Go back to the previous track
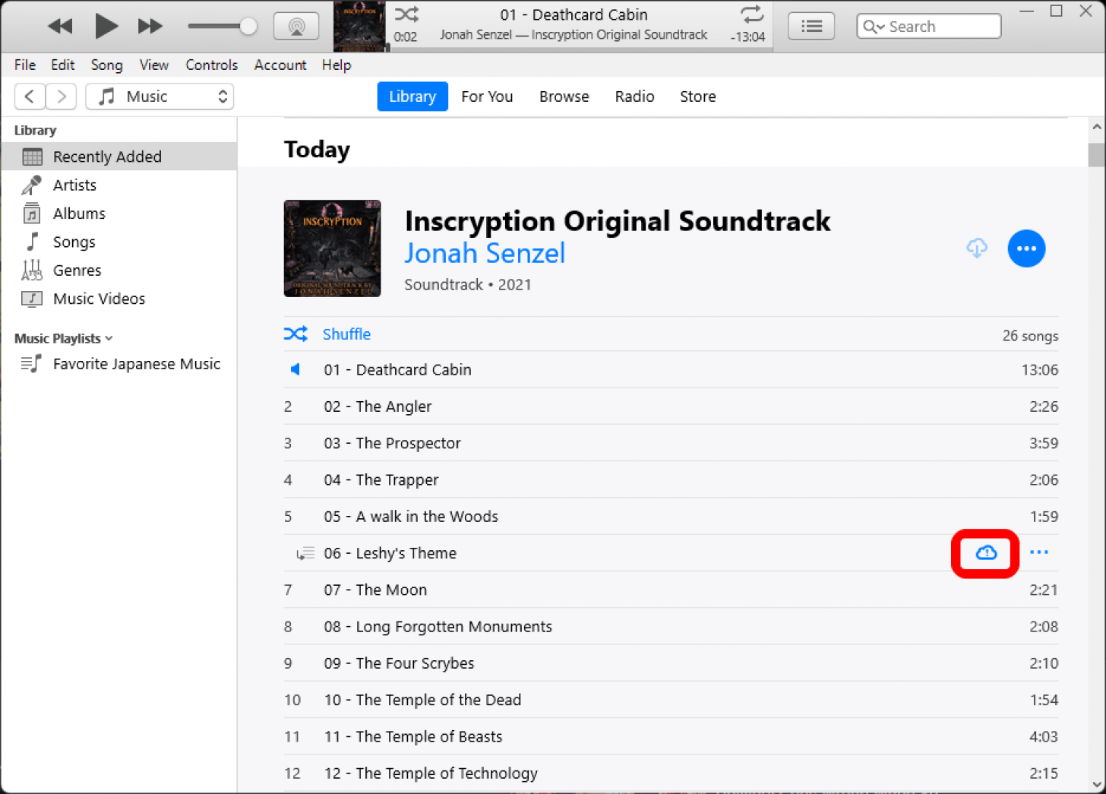Image resolution: width=1106 pixels, height=794 pixels. click(60, 27)
